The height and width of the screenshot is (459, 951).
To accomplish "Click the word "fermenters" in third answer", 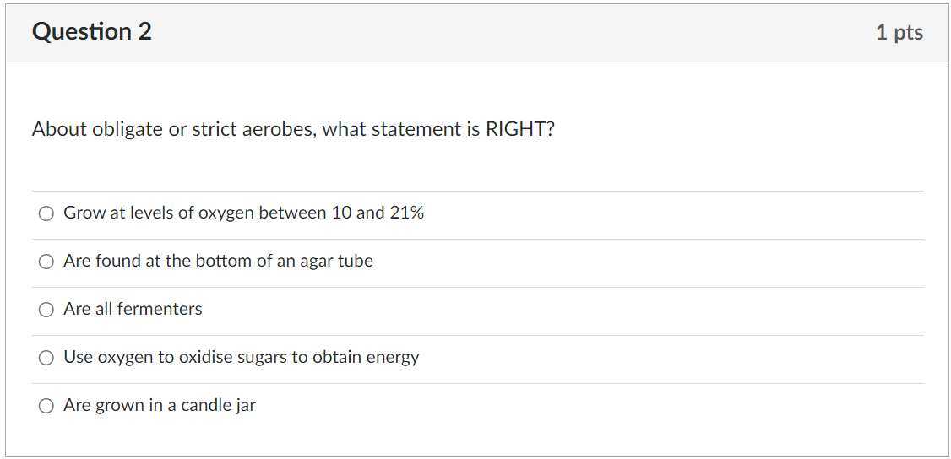I will tap(160, 309).
